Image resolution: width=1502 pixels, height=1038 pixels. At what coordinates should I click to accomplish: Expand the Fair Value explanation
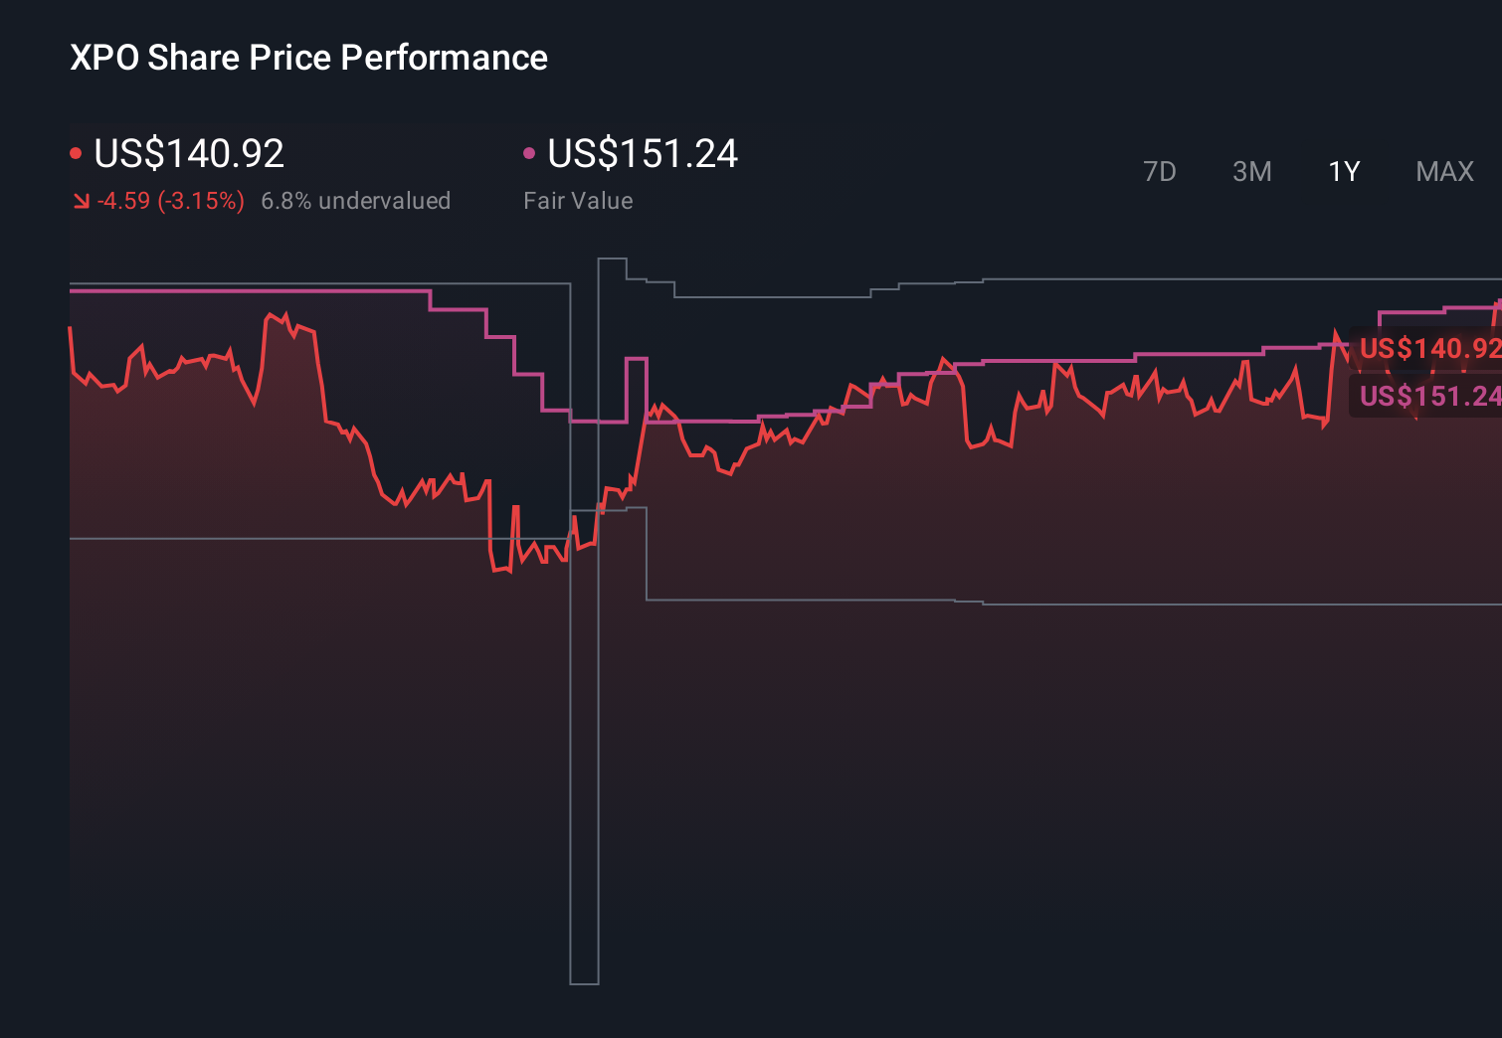click(x=578, y=200)
